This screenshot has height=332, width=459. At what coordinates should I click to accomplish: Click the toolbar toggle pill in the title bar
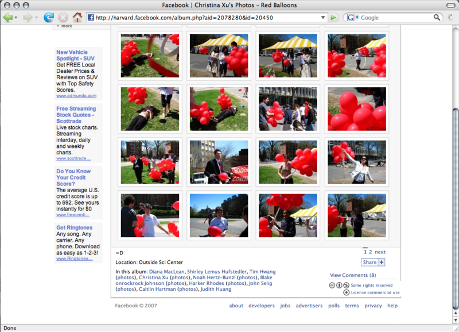pos(451,5)
